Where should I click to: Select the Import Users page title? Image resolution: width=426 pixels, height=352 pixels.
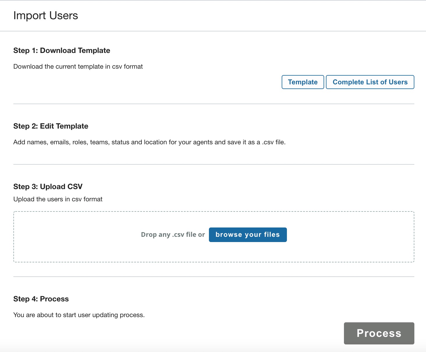(x=45, y=15)
